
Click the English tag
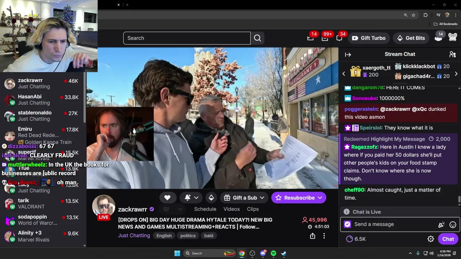164,236
